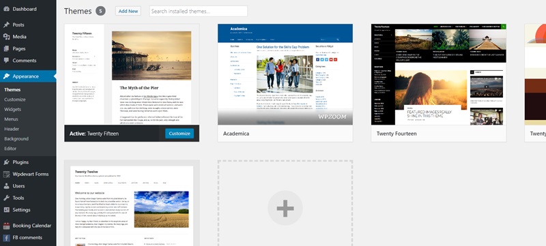Open the Customize submenu item
The height and width of the screenshot is (246, 546).
(x=15, y=99)
